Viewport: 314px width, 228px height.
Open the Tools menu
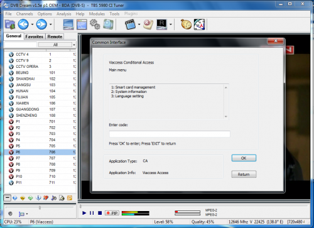tap(114, 14)
